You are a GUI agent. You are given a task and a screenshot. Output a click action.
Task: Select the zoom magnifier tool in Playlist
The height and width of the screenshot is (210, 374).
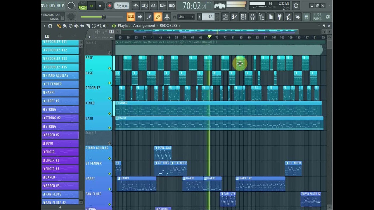pyautogui.click(x=99, y=26)
